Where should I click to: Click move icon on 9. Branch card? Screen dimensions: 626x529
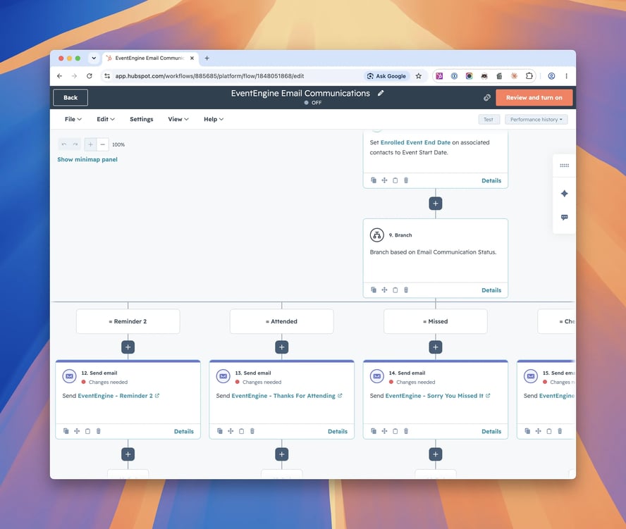click(x=384, y=290)
